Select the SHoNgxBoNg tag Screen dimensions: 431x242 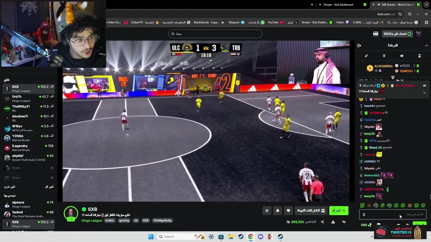coord(163,220)
